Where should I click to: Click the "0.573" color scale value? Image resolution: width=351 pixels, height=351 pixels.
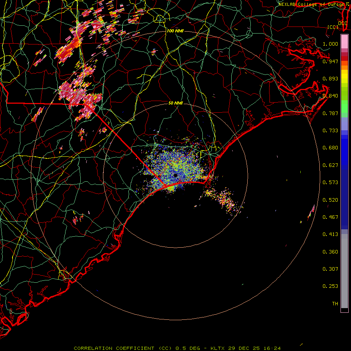point(330,183)
